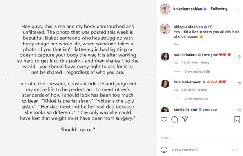Open the emoji picker smiley icon
Screen dimensions: 243x156
point(164,150)
